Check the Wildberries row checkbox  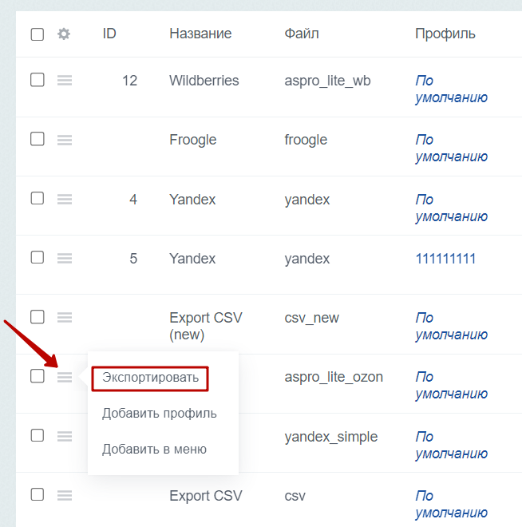[x=38, y=80]
